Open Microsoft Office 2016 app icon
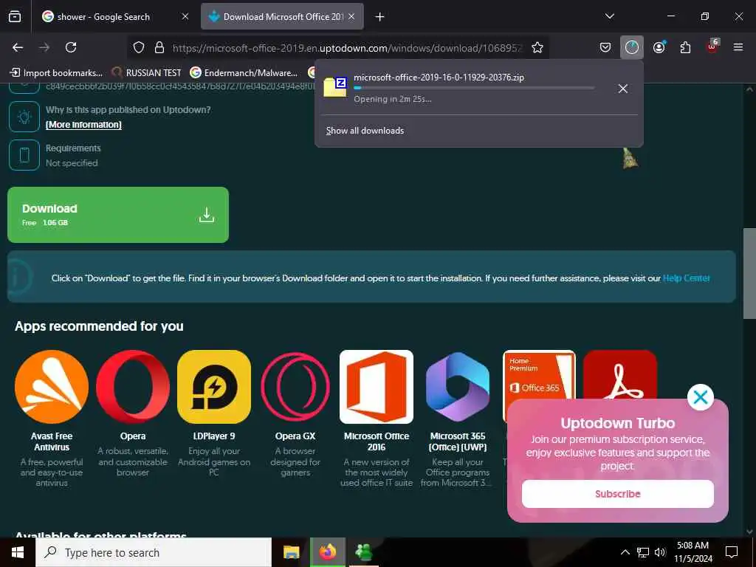Screen dimensions: 756x567 tap(377, 387)
